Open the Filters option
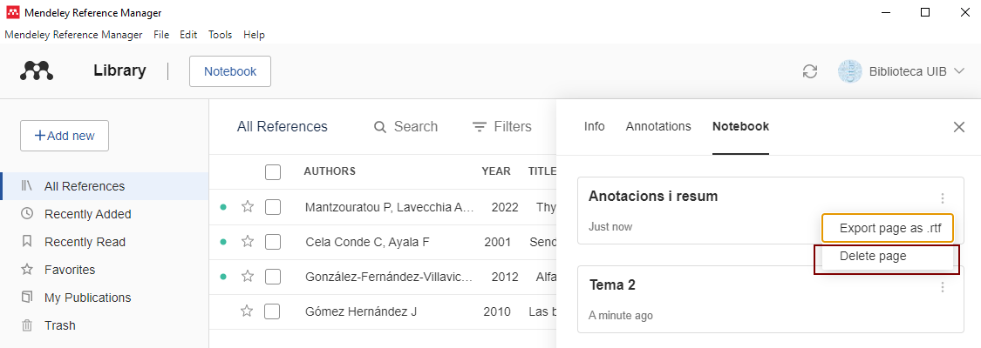This screenshot has height=348, width=981. tap(501, 127)
